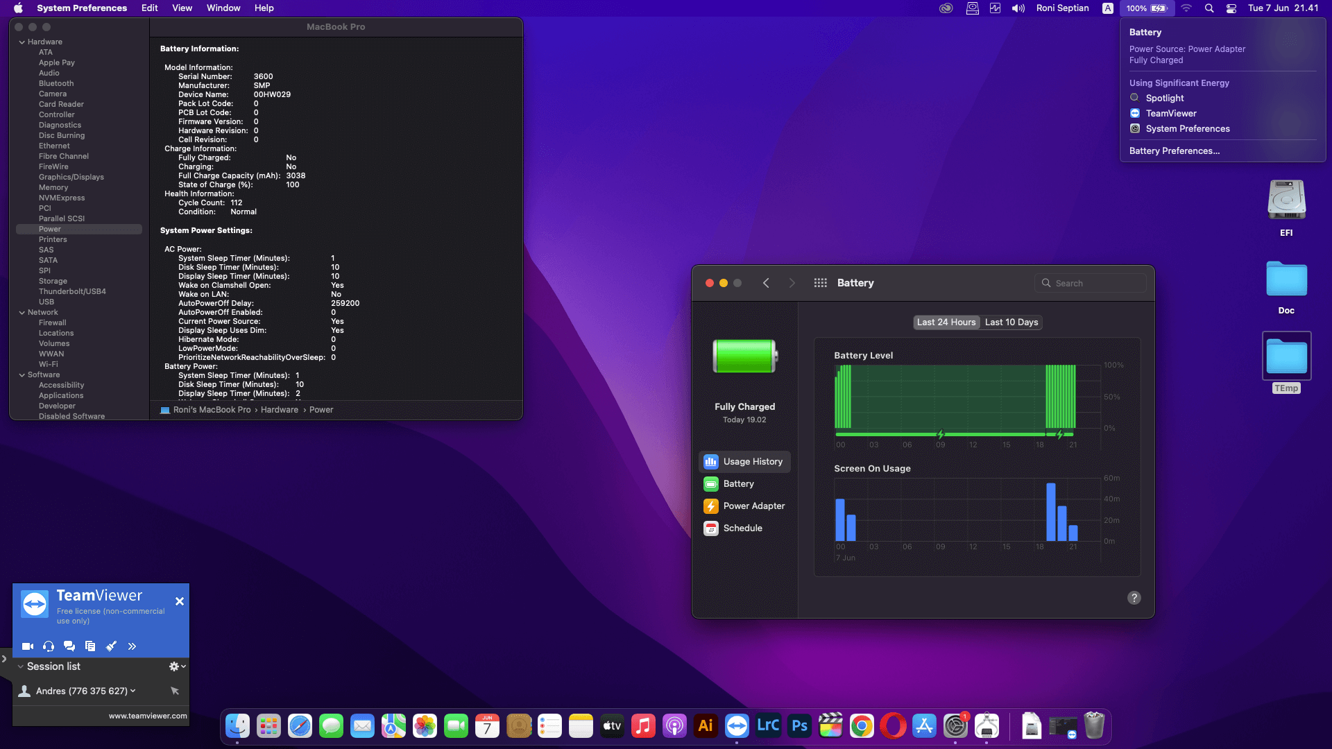Select Firewall under Network
This screenshot has width=1332, height=749.
click(53, 323)
